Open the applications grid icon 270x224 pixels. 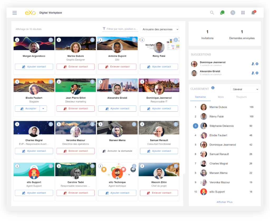[x=243, y=13]
